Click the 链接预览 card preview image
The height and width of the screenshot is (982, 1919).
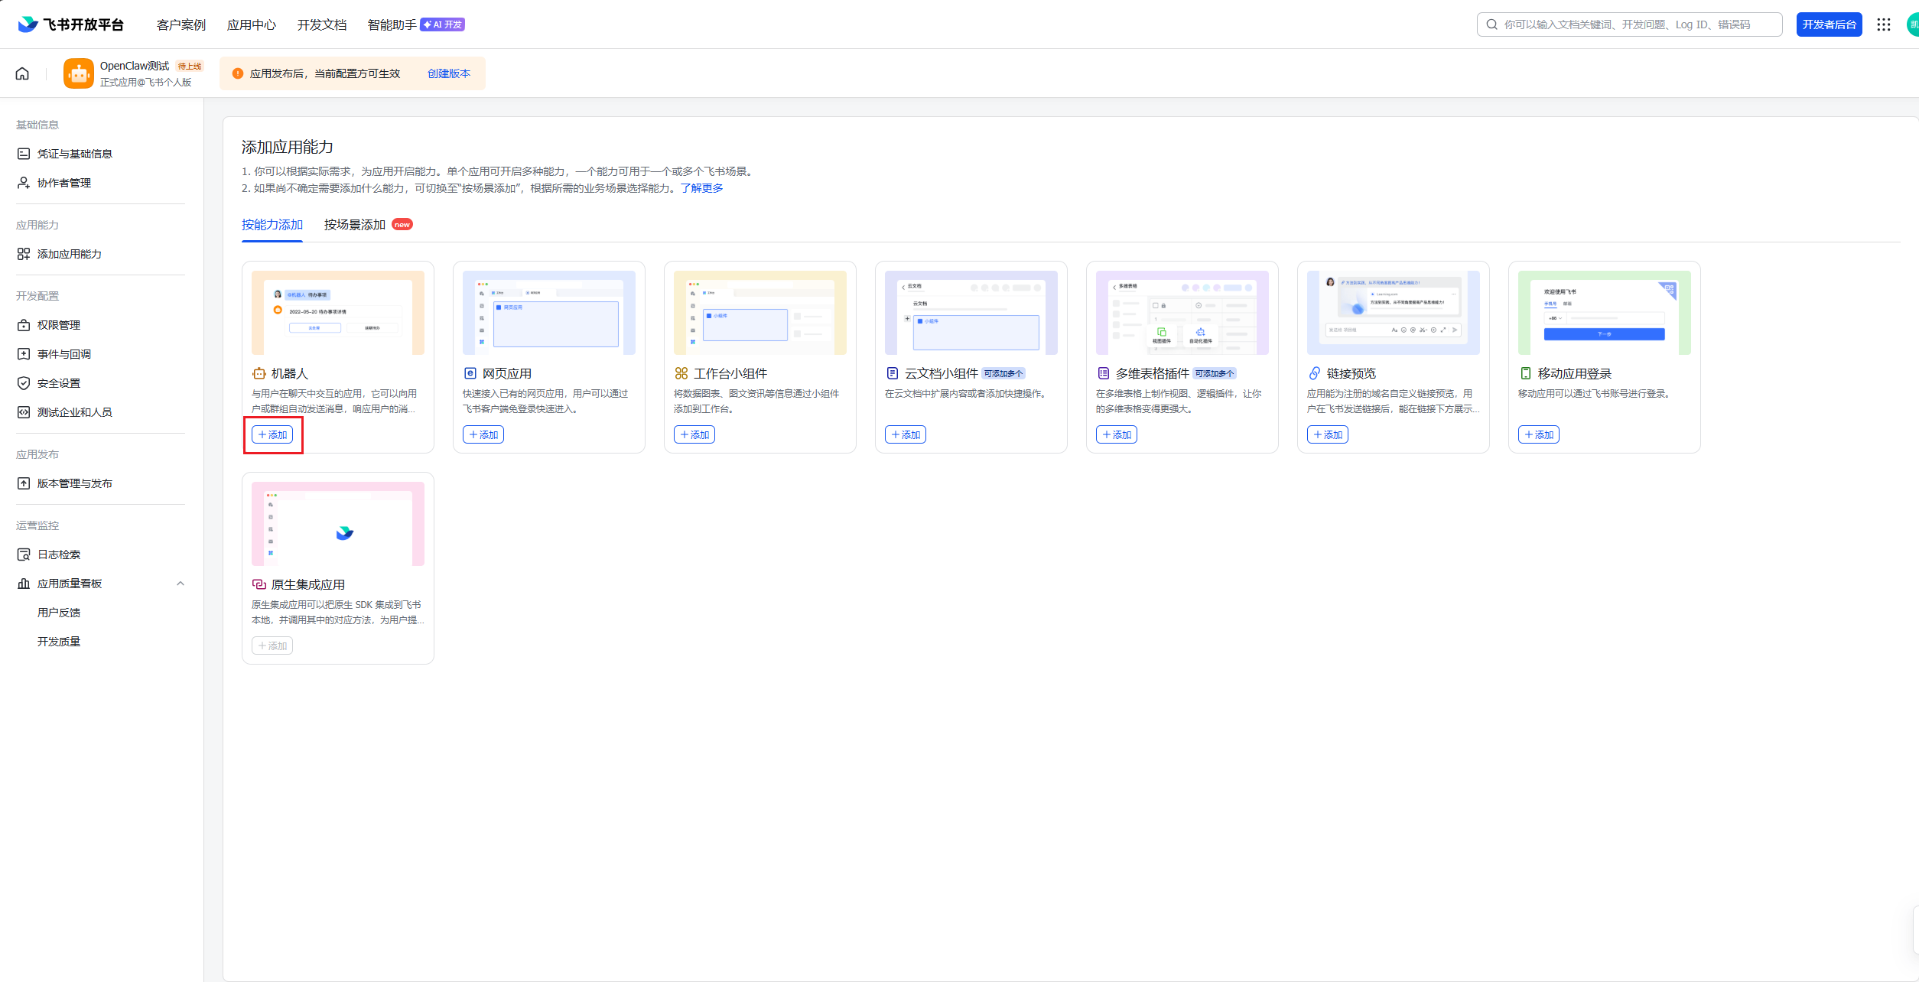(x=1393, y=312)
